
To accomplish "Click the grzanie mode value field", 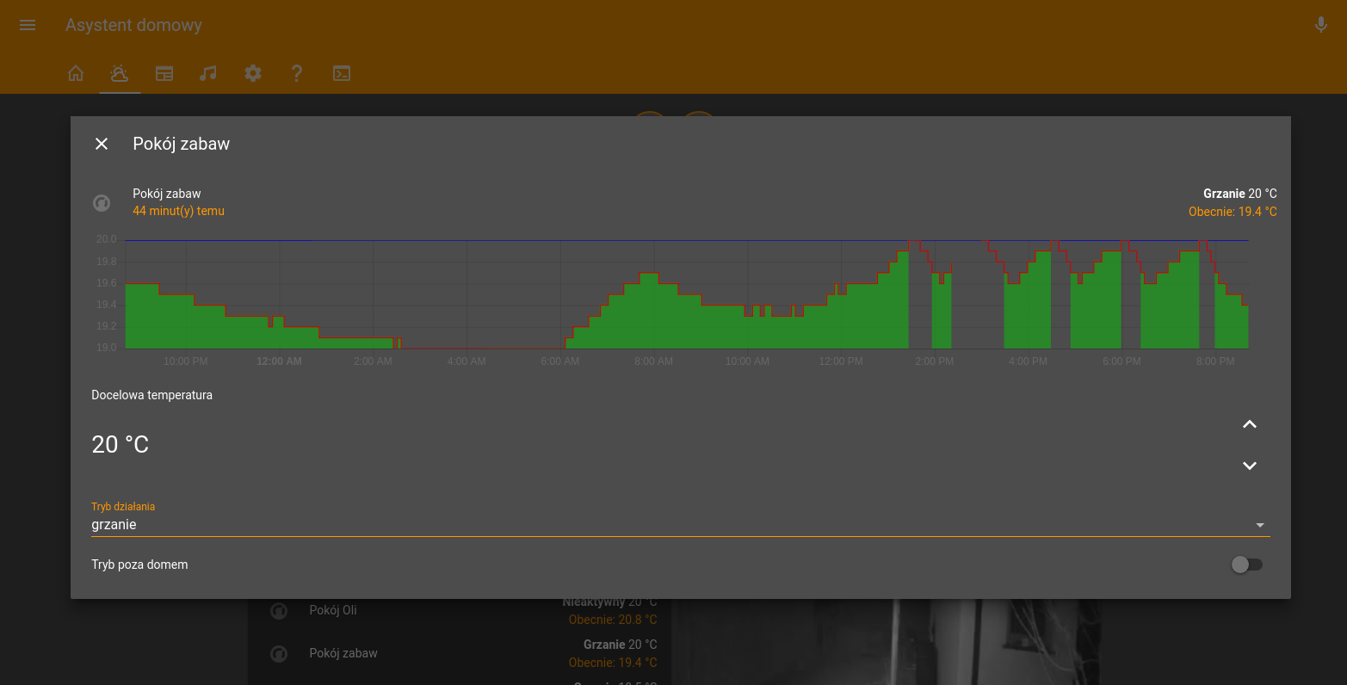I will (681, 524).
